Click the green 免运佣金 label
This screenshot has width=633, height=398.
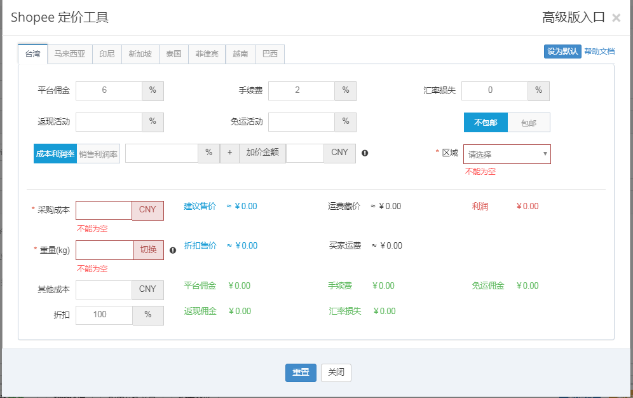coord(488,286)
